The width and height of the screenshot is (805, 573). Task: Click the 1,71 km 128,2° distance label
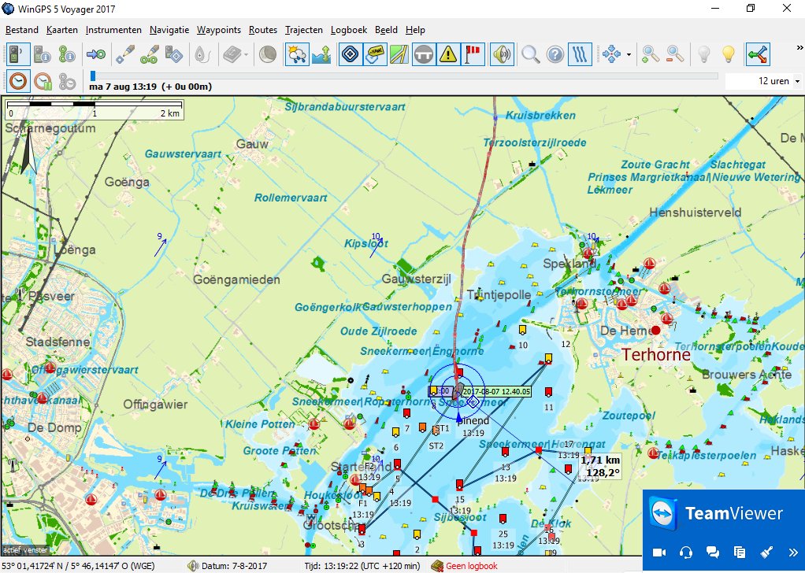600,466
